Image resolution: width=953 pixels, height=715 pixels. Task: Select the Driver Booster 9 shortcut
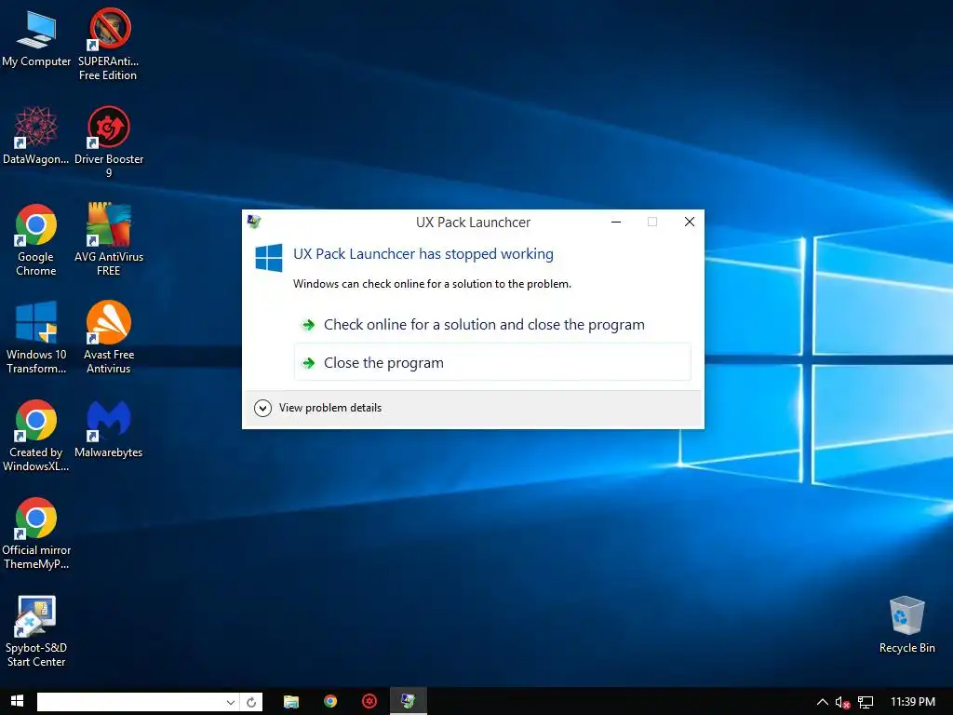(x=109, y=142)
